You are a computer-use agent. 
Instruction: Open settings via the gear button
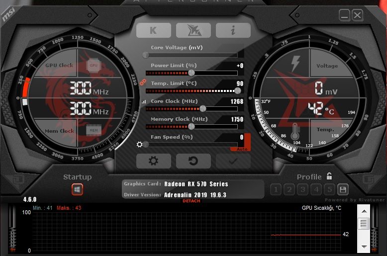pyautogui.click(x=154, y=161)
